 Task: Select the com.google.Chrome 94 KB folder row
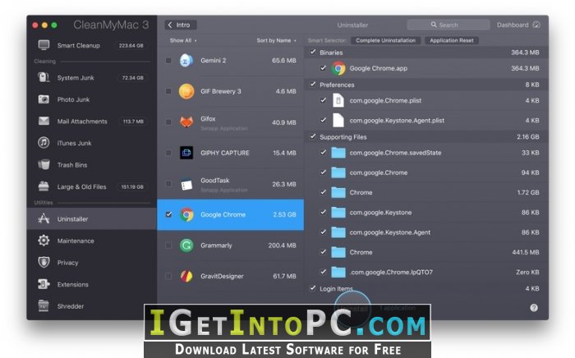pyautogui.click(x=427, y=172)
